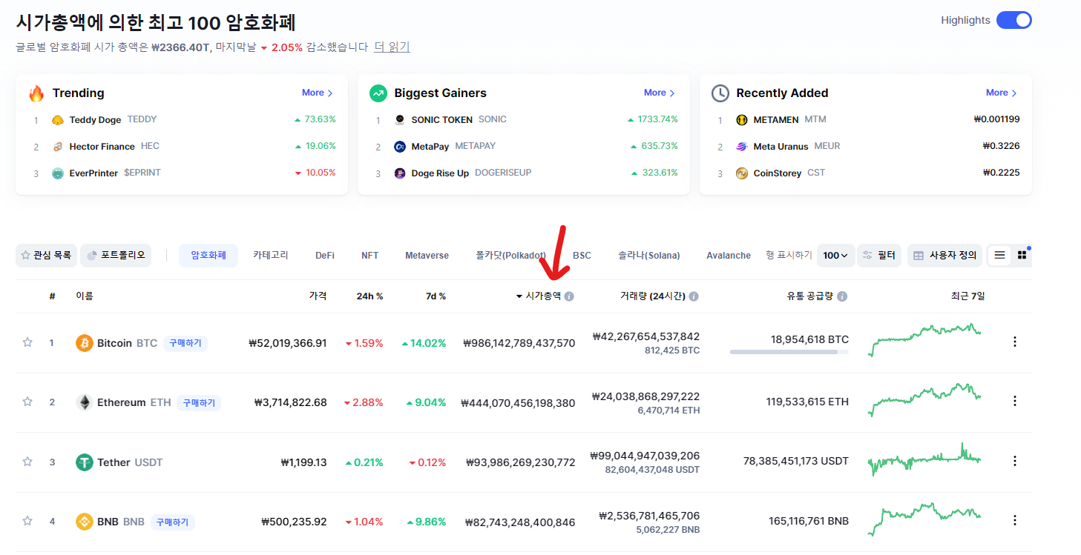The image size is (1081, 555).
Task: Click info icon next to 유통 공급량
Action: pyautogui.click(x=842, y=296)
